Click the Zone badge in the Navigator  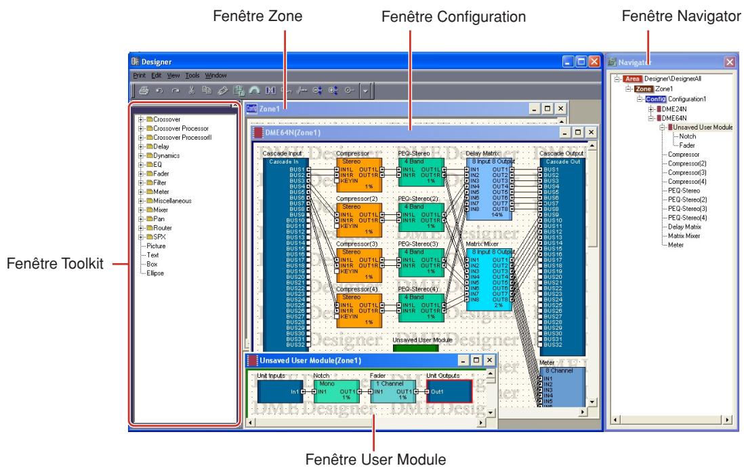point(644,89)
